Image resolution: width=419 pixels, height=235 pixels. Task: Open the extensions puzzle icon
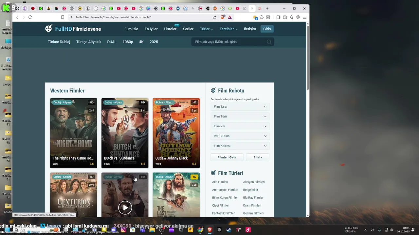pyautogui.click(x=262, y=17)
